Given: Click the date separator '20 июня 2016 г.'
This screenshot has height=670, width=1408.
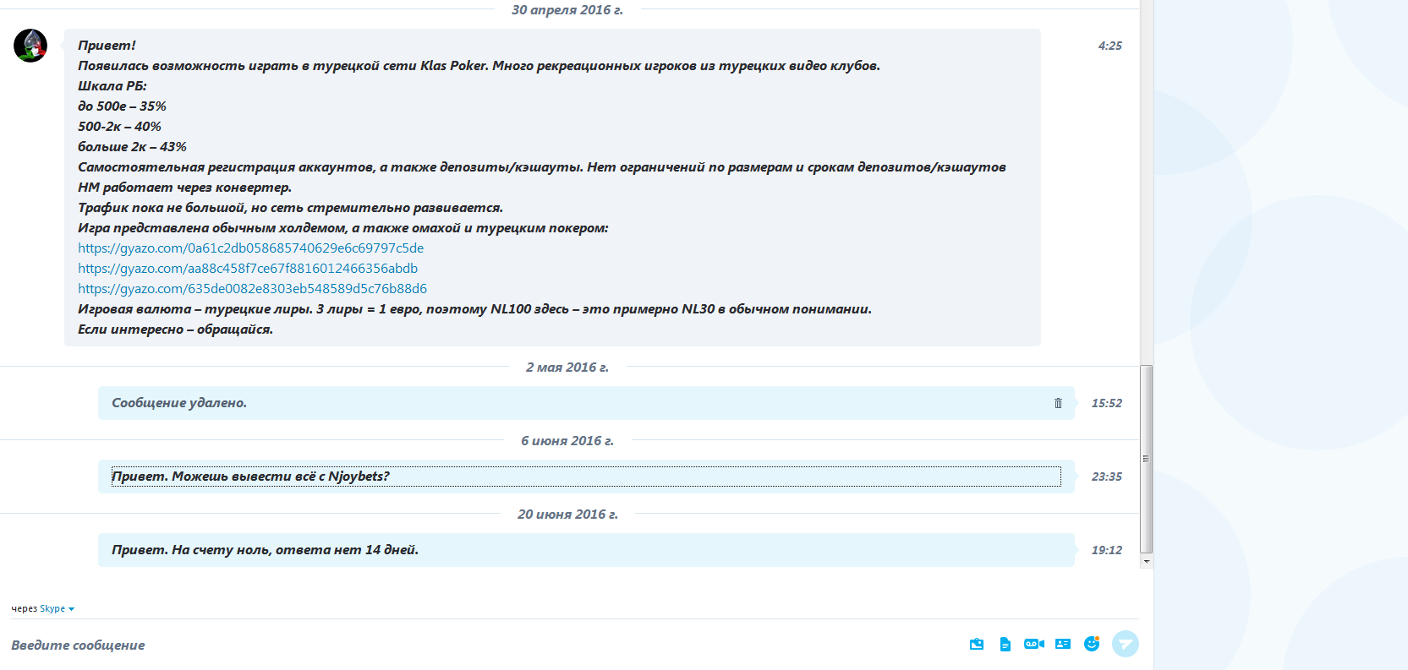Looking at the screenshot, I should tap(567, 515).
